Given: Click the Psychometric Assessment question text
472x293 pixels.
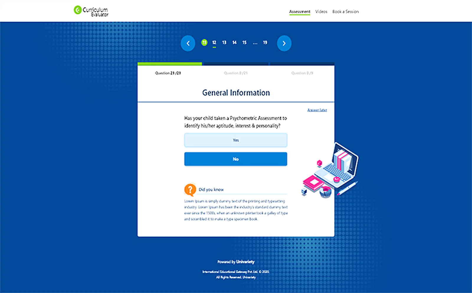Looking at the screenshot, I should (235, 122).
